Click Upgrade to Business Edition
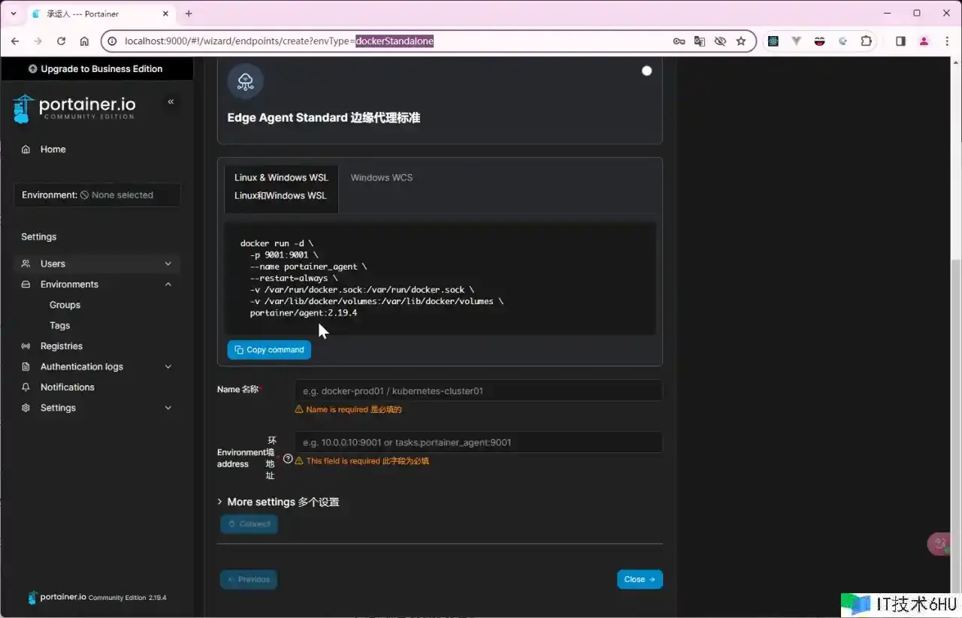Image resolution: width=962 pixels, height=618 pixels. [96, 68]
